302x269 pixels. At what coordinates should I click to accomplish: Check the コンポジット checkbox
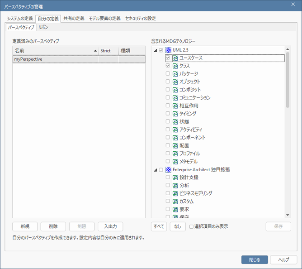[x=168, y=89]
